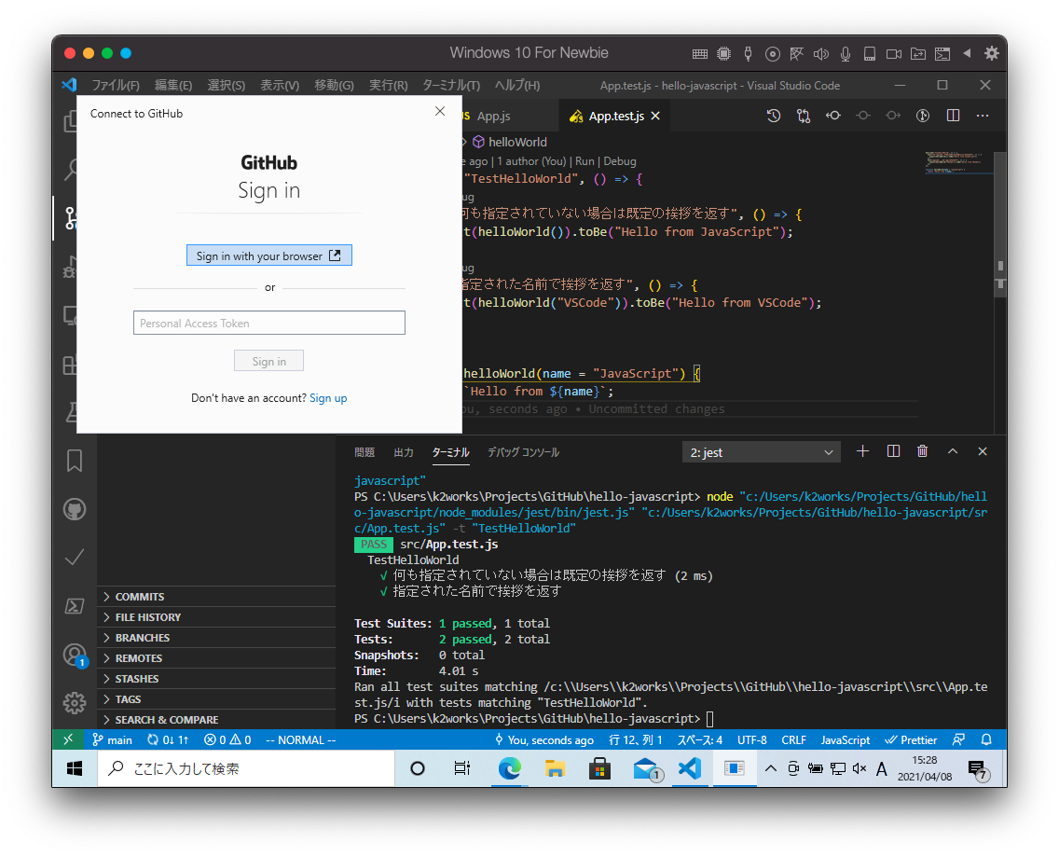The height and width of the screenshot is (856, 1059).
Task: Open Microsoft Edge from the taskbar
Action: pyautogui.click(x=509, y=768)
